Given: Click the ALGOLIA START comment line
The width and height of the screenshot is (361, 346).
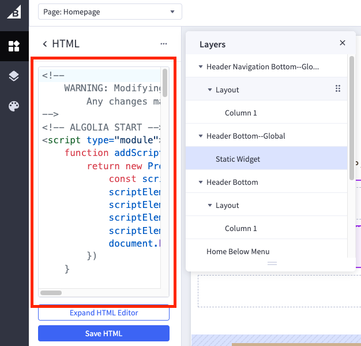Looking at the screenshot, I should (x=101, y=127).
